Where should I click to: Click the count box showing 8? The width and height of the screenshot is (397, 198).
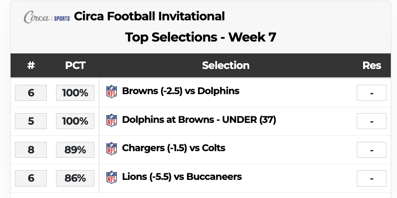point(31,150)
